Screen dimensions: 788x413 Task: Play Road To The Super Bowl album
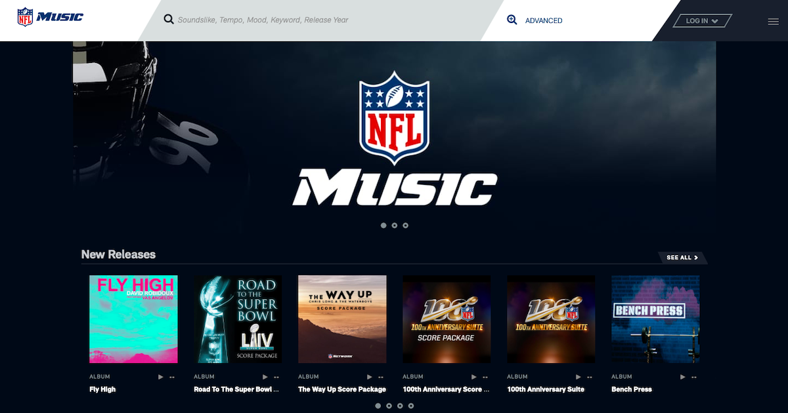point(265,377)
